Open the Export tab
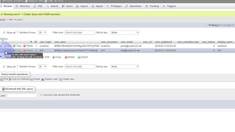 coord(82,6)
